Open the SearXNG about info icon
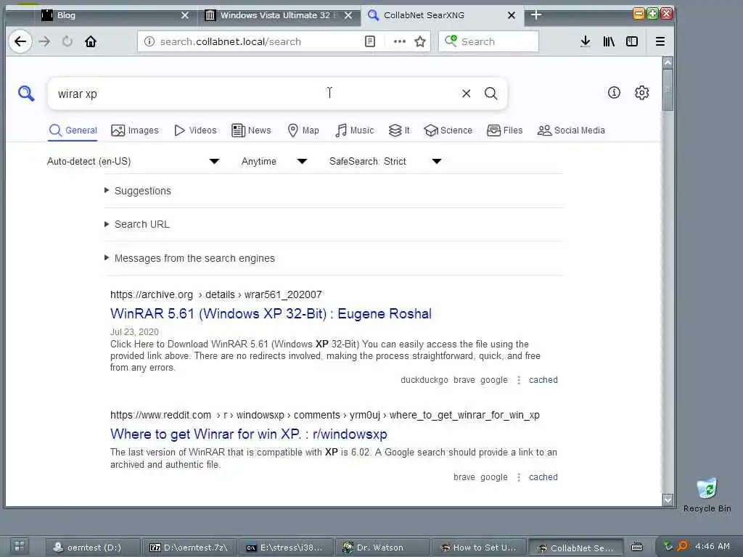This screenshot has height=557, width=743. [x=614, y=92]
